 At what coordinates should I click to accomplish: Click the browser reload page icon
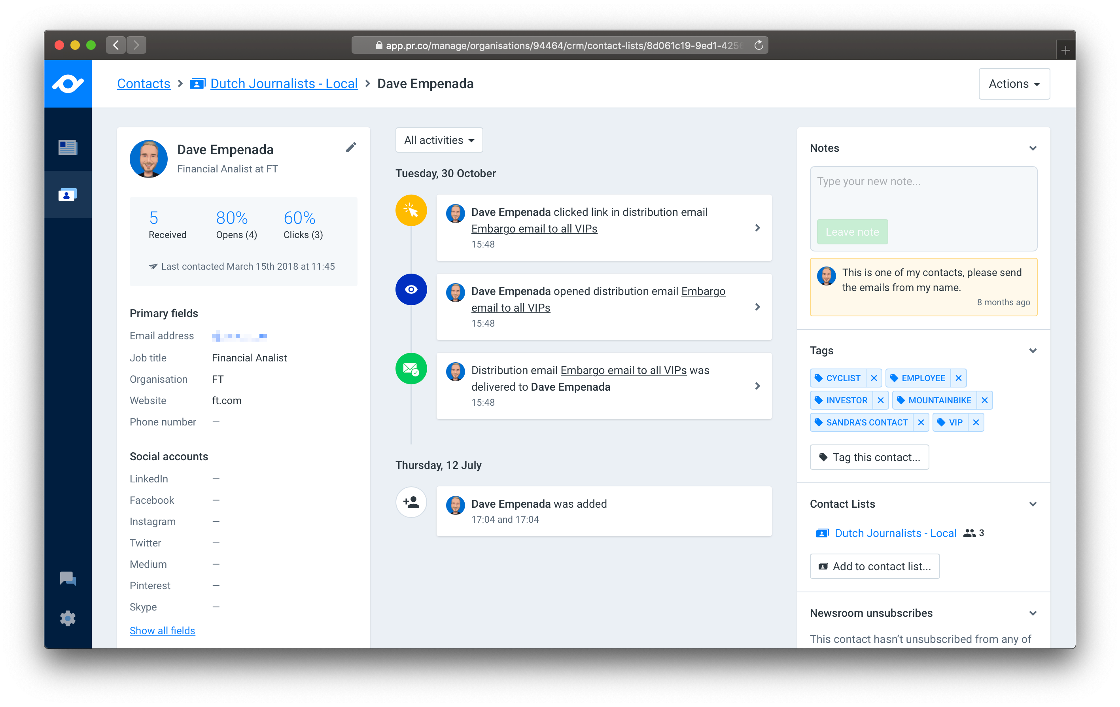759,45
